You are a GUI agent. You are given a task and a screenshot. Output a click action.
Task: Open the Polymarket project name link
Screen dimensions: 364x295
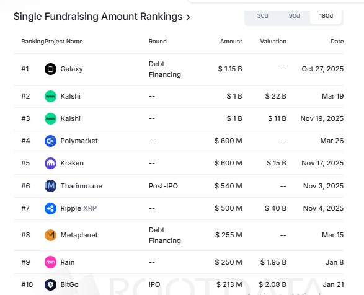(79, 141)
